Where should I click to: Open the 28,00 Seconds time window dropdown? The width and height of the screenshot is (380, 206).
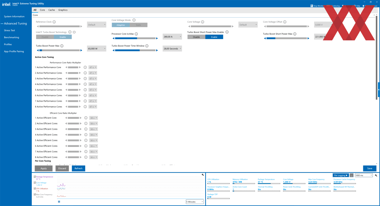click(x=172, y=49)
